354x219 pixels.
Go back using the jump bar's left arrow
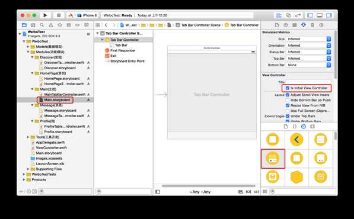click(106, 25)
